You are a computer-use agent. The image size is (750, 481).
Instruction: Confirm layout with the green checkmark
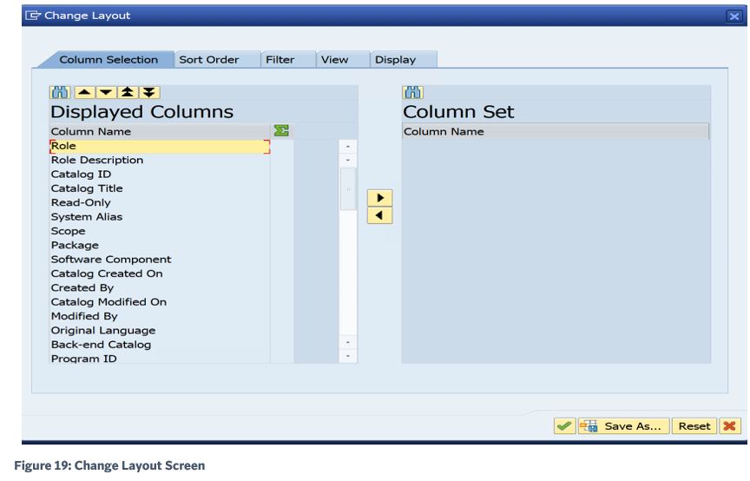coord(564,426)
